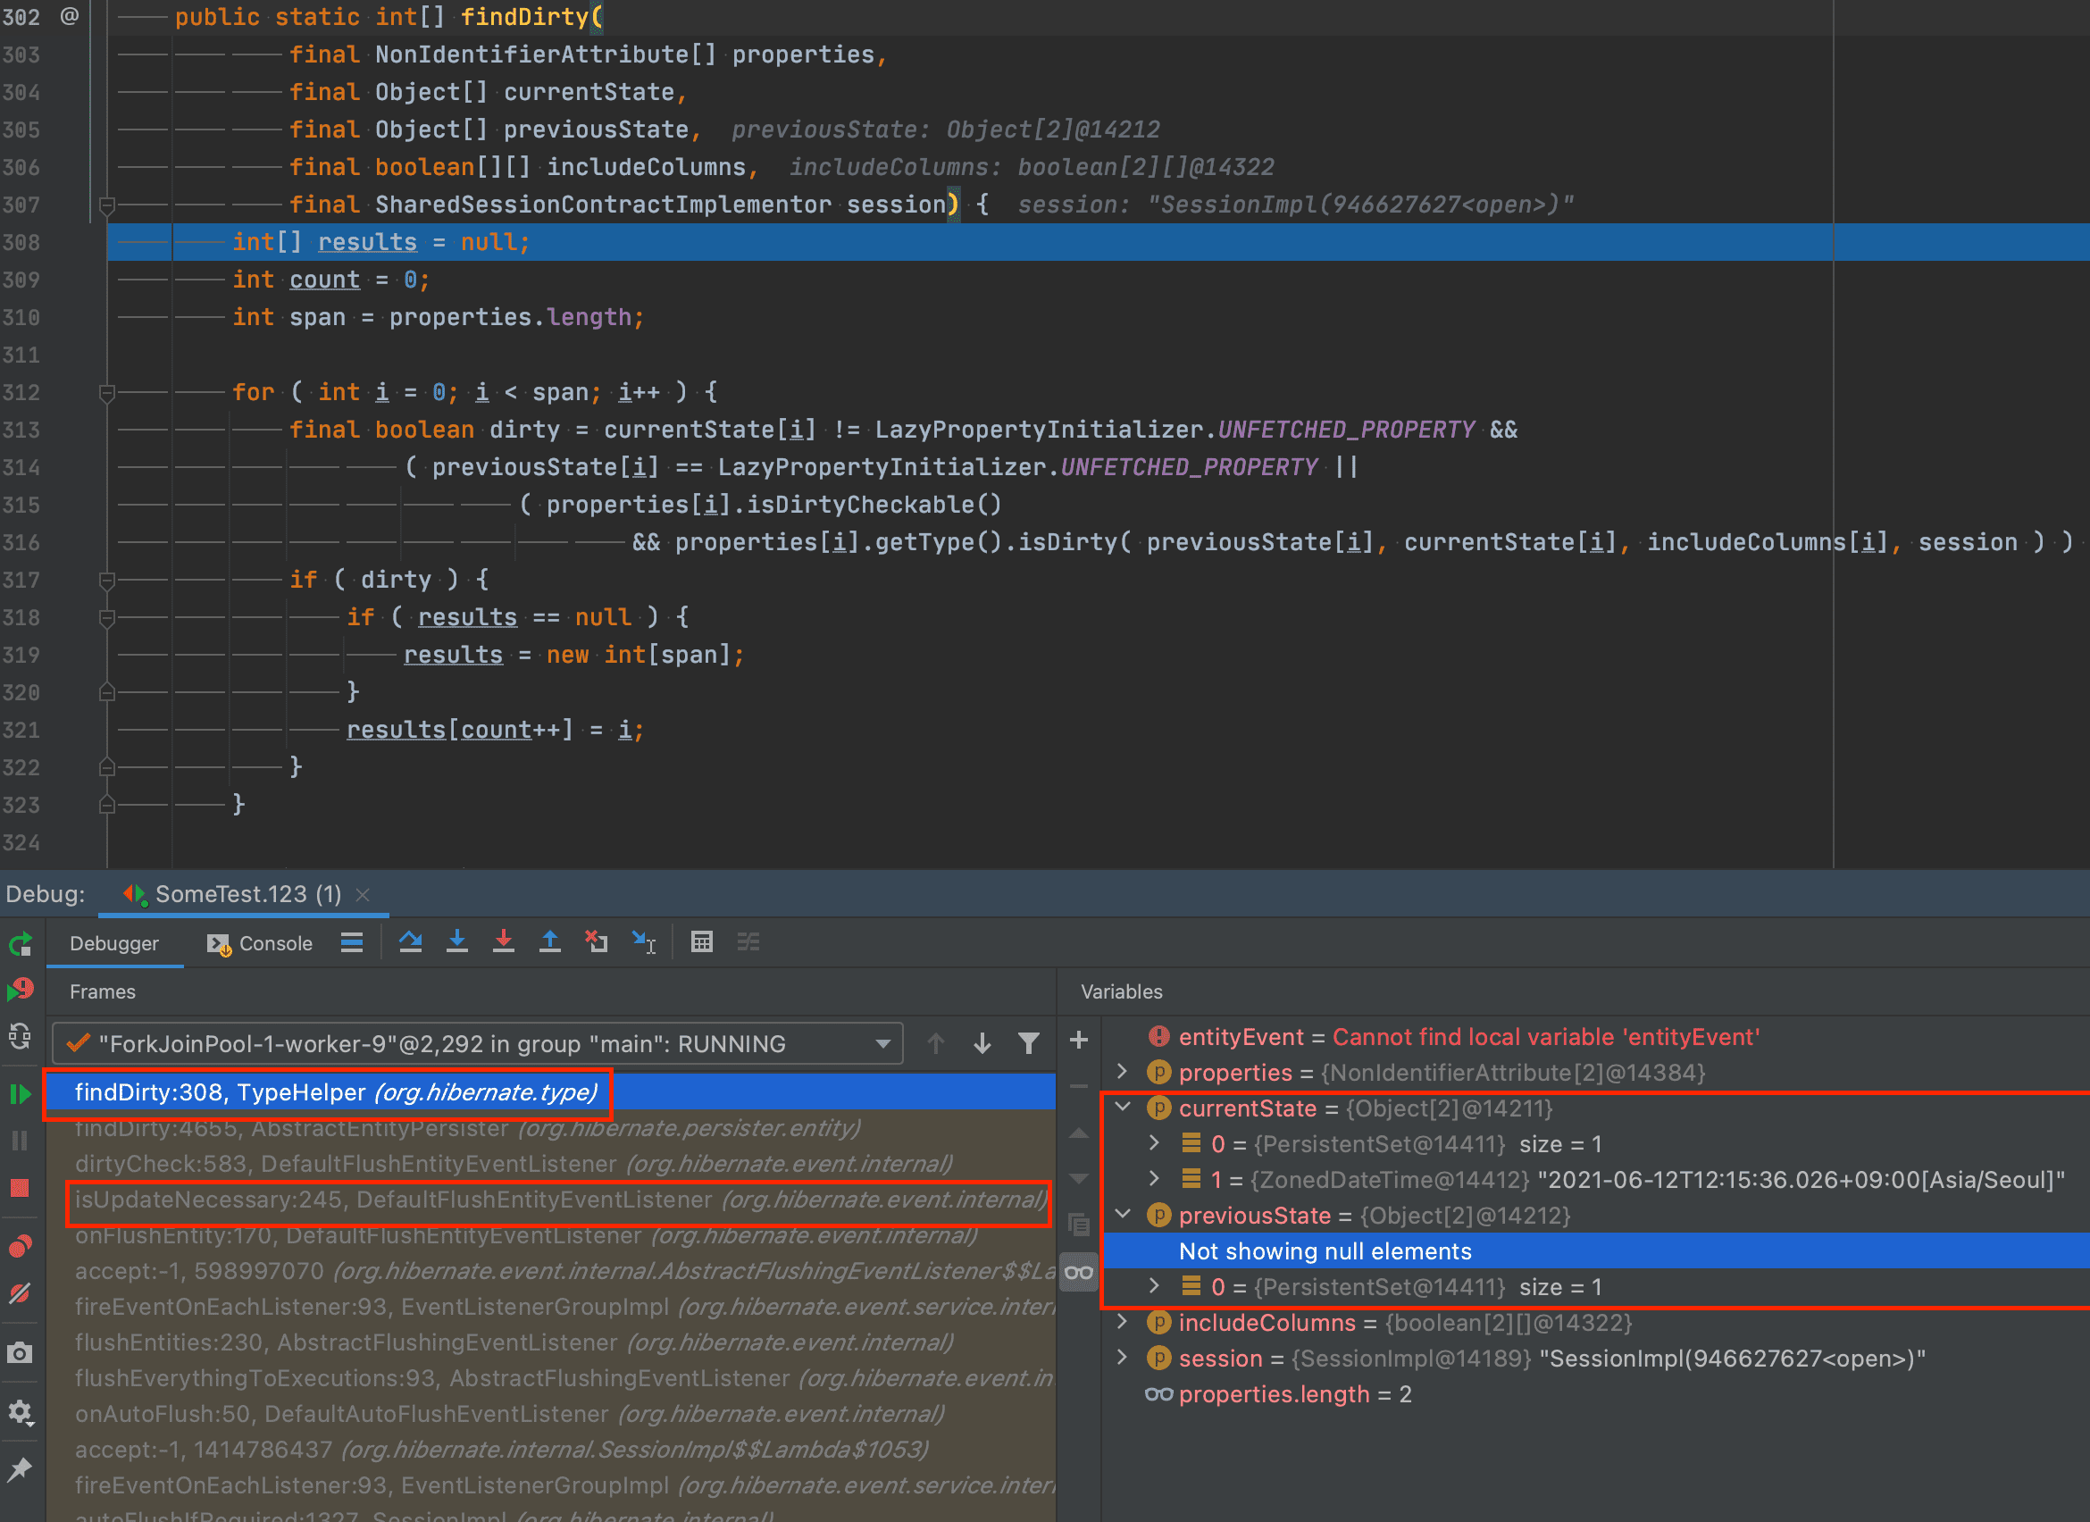The height and width of the screenshot is (1522, 2090).
Task: Toggle the glasses watches-in-variables icon
Action: pos(1078,1274)
